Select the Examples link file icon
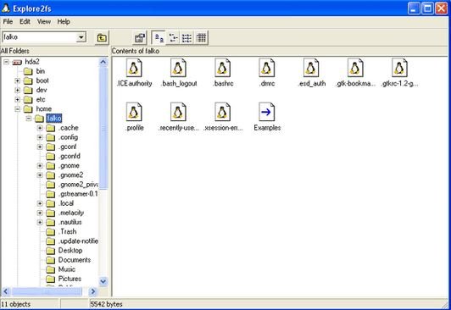The height and width of the screenshot is (310, 451). click(x=267, y=112)
